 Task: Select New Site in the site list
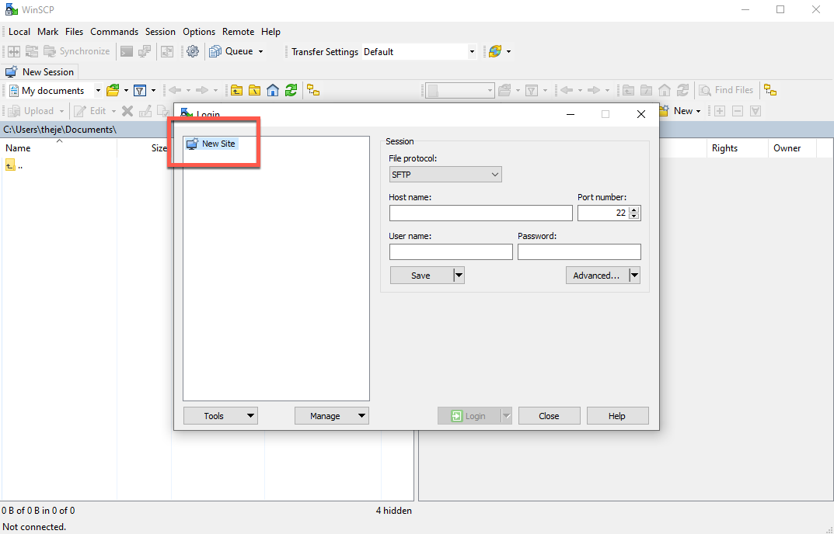pos(211,144)
